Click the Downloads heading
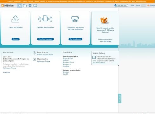The height and width of the screenshot is (114, 155). [x=67, y=52]
